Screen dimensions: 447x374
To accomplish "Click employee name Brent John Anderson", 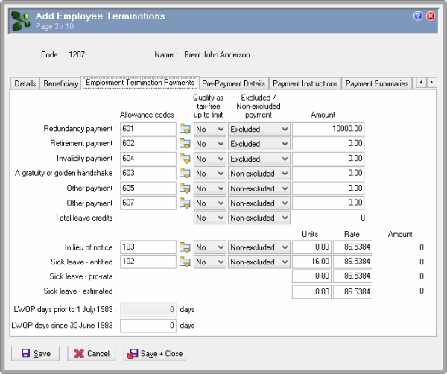I will coord(217,54).
